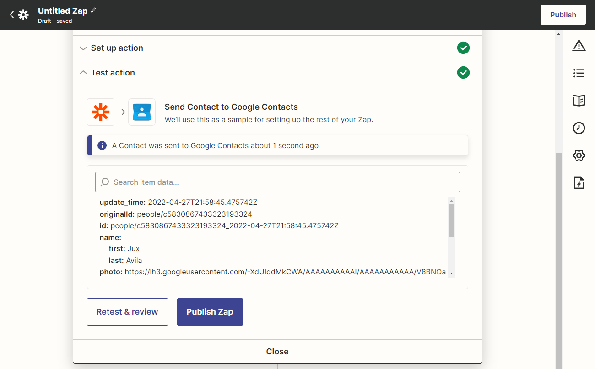595x369 pixels.
Task: Edit Zap name with pencil icon
Action: [x=94, y=10]
